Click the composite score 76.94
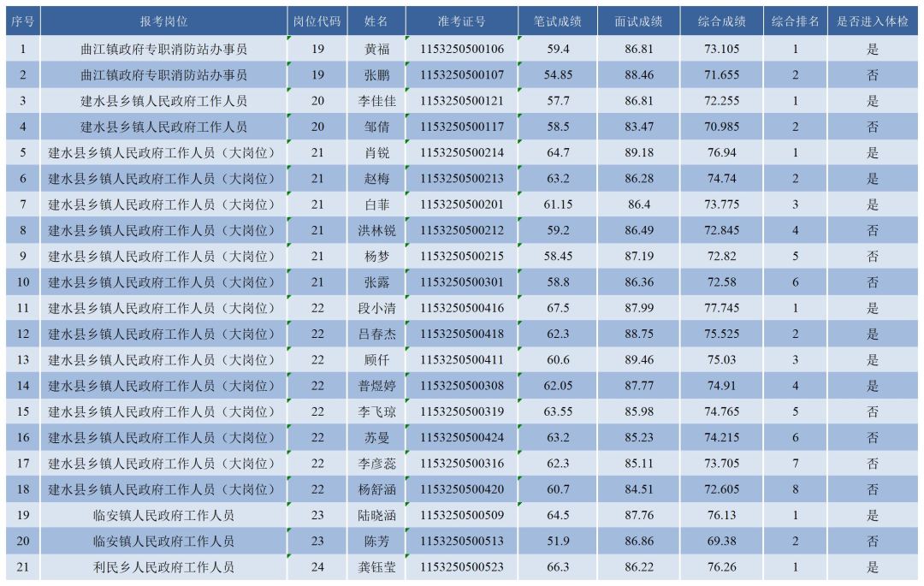 (722, 153)
